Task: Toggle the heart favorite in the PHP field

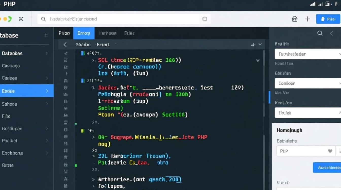Action: pyautogui.click(x=330, y=151)
